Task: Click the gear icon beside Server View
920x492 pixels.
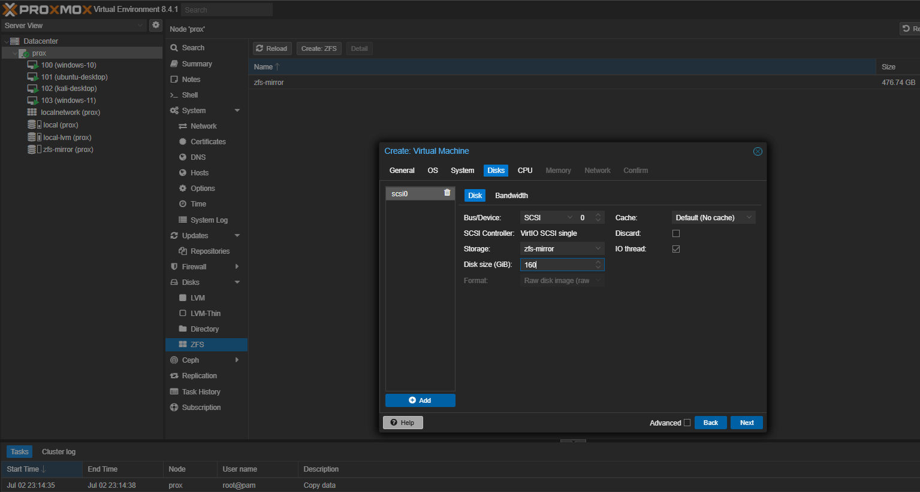Action: [156, 25]
